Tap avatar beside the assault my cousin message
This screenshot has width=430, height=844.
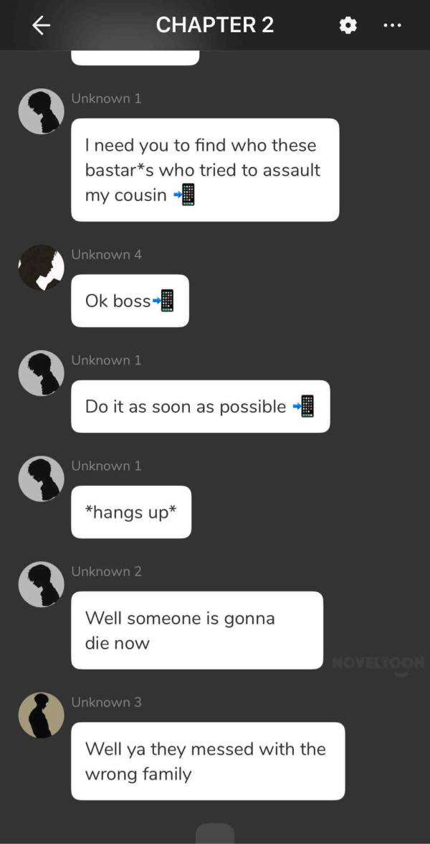point(42,111)
